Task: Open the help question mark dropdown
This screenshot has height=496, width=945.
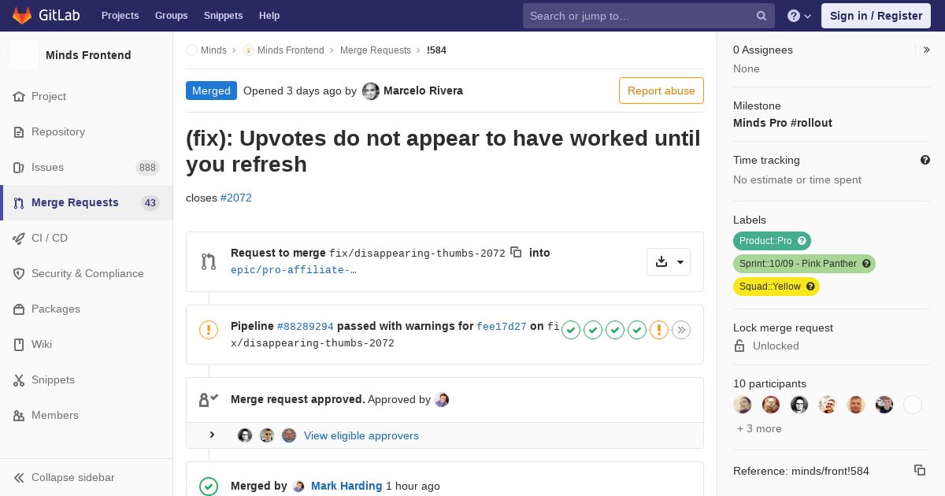Action: click(x=799, y=16)
